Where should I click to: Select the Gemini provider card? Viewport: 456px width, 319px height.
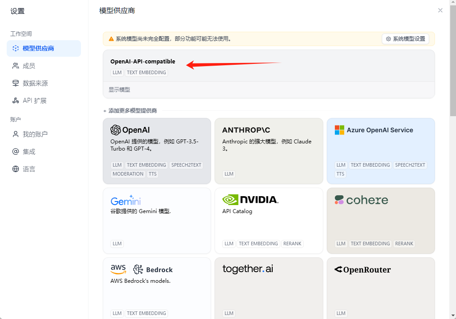[x=157, y=221]
